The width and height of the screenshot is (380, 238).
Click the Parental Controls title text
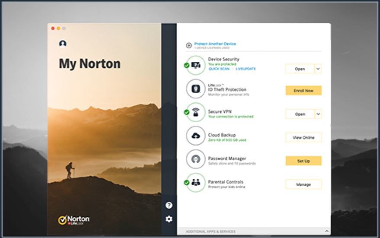pos(225,182)
